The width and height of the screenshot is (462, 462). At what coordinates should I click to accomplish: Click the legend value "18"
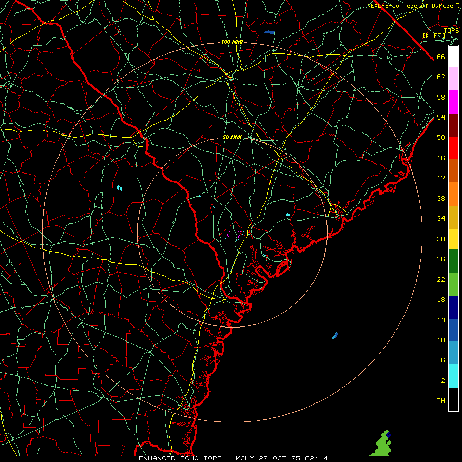[441, 300]
